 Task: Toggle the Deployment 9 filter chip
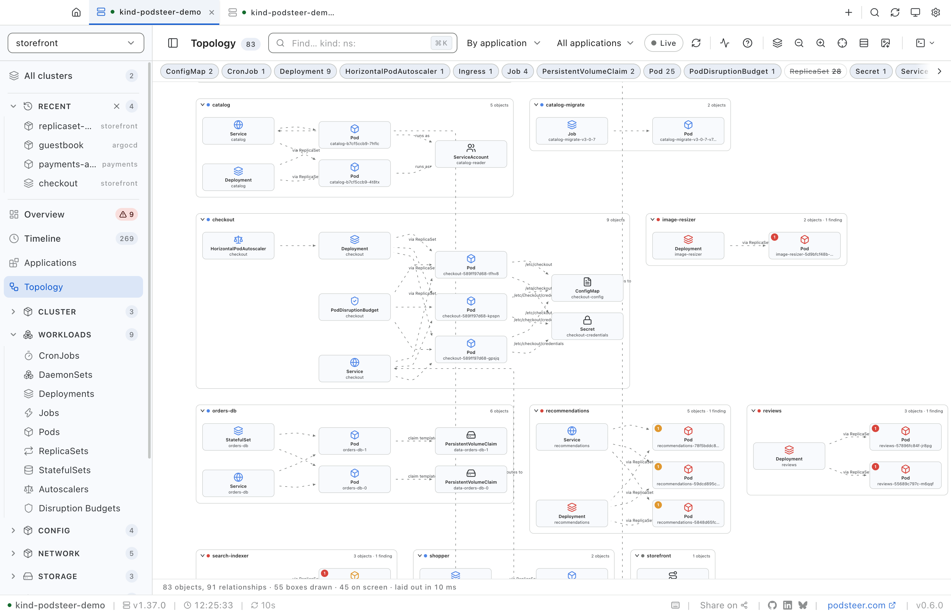click(305, 72)
